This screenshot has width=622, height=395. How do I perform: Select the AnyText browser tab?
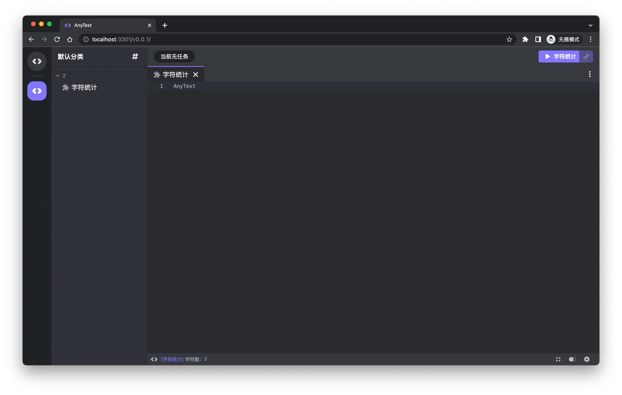click(x=108, y=25)
